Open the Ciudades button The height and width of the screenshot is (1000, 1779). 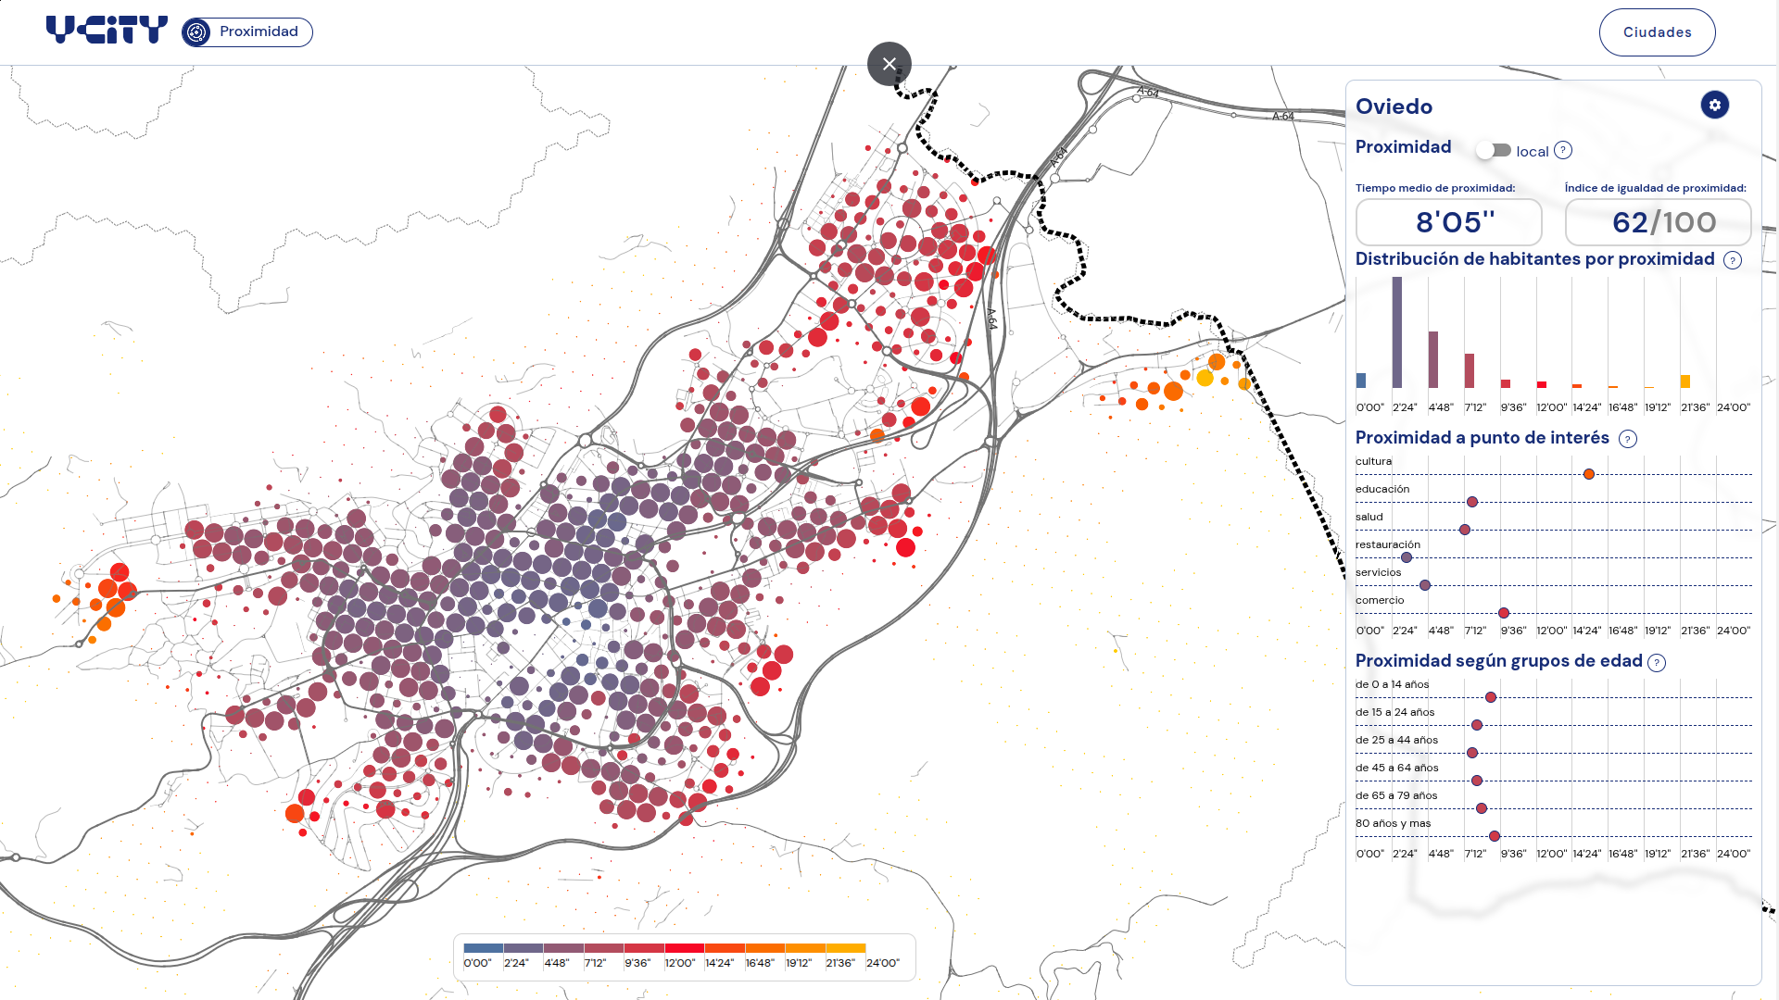click(x=1657, y=32)
